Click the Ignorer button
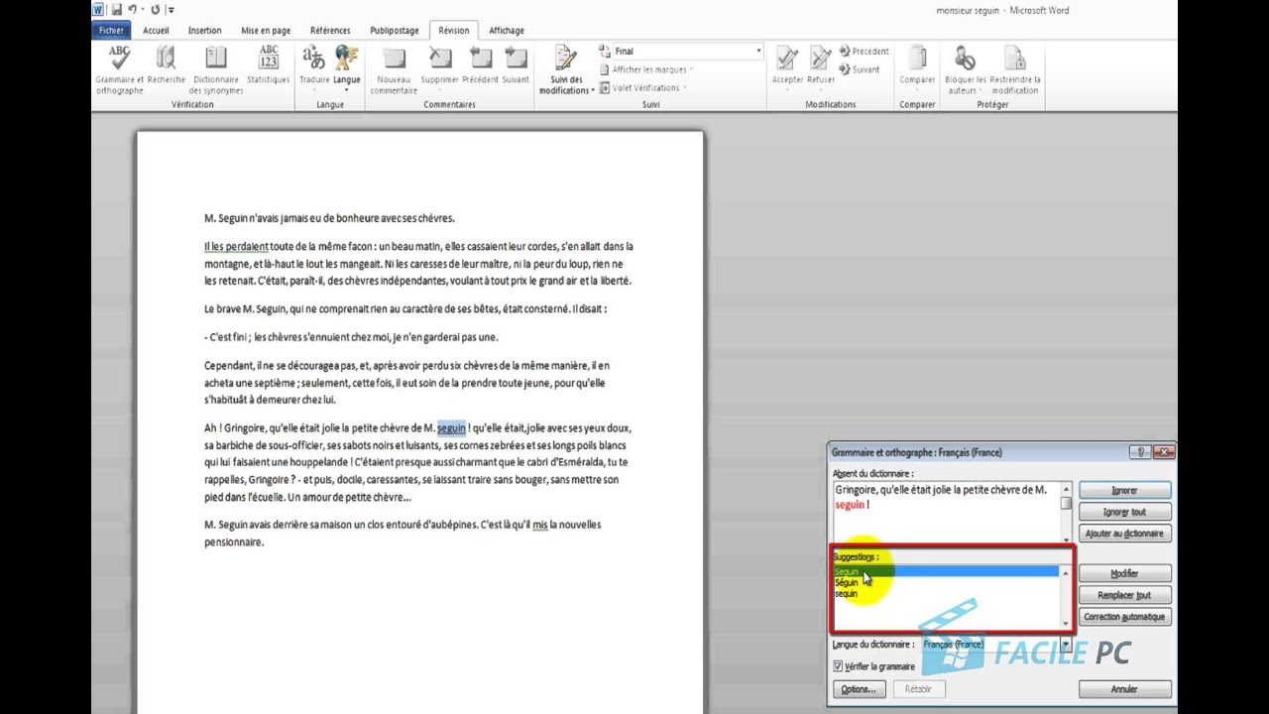The image size is (1269, 714). coord(1124,490)
